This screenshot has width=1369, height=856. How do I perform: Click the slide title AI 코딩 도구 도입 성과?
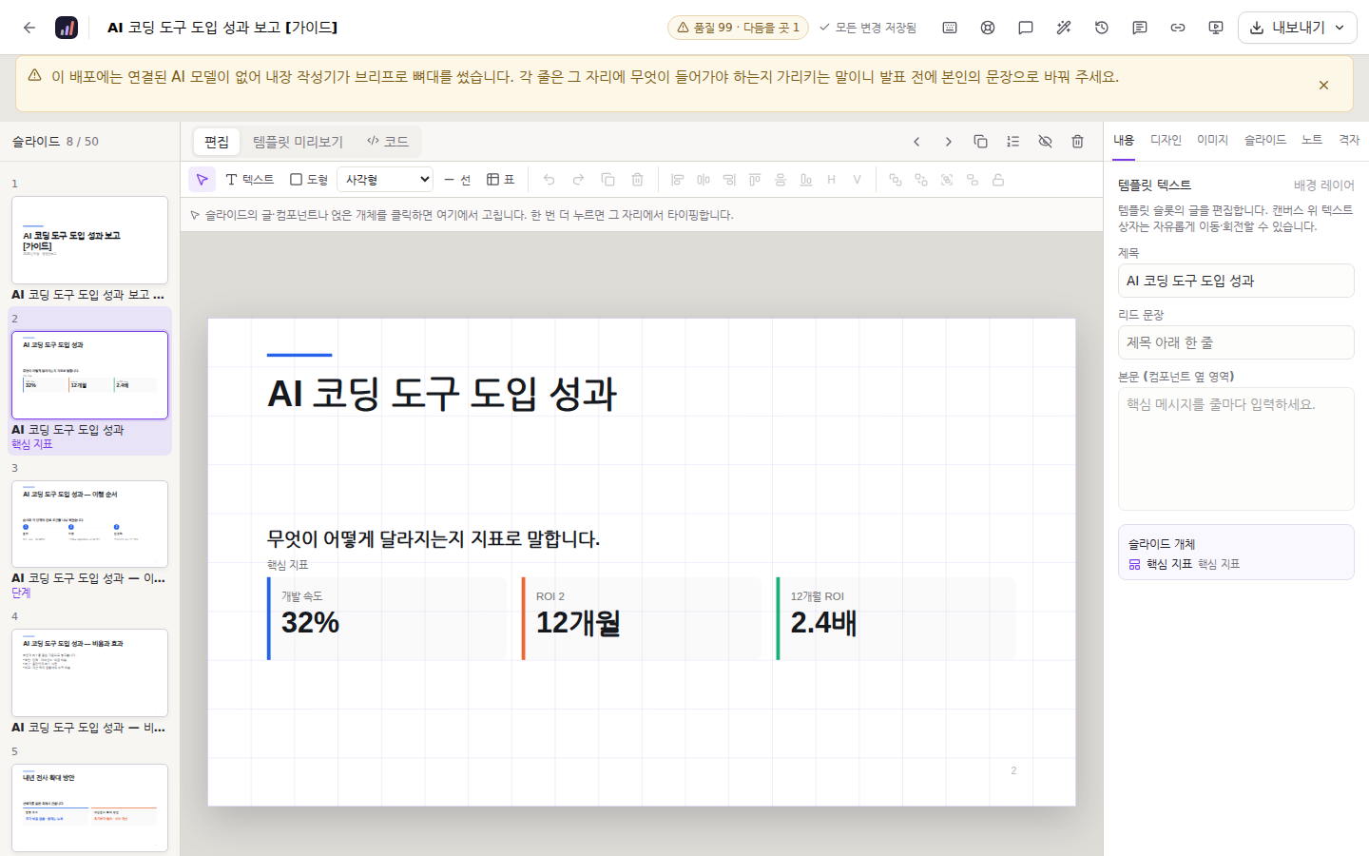443,394
